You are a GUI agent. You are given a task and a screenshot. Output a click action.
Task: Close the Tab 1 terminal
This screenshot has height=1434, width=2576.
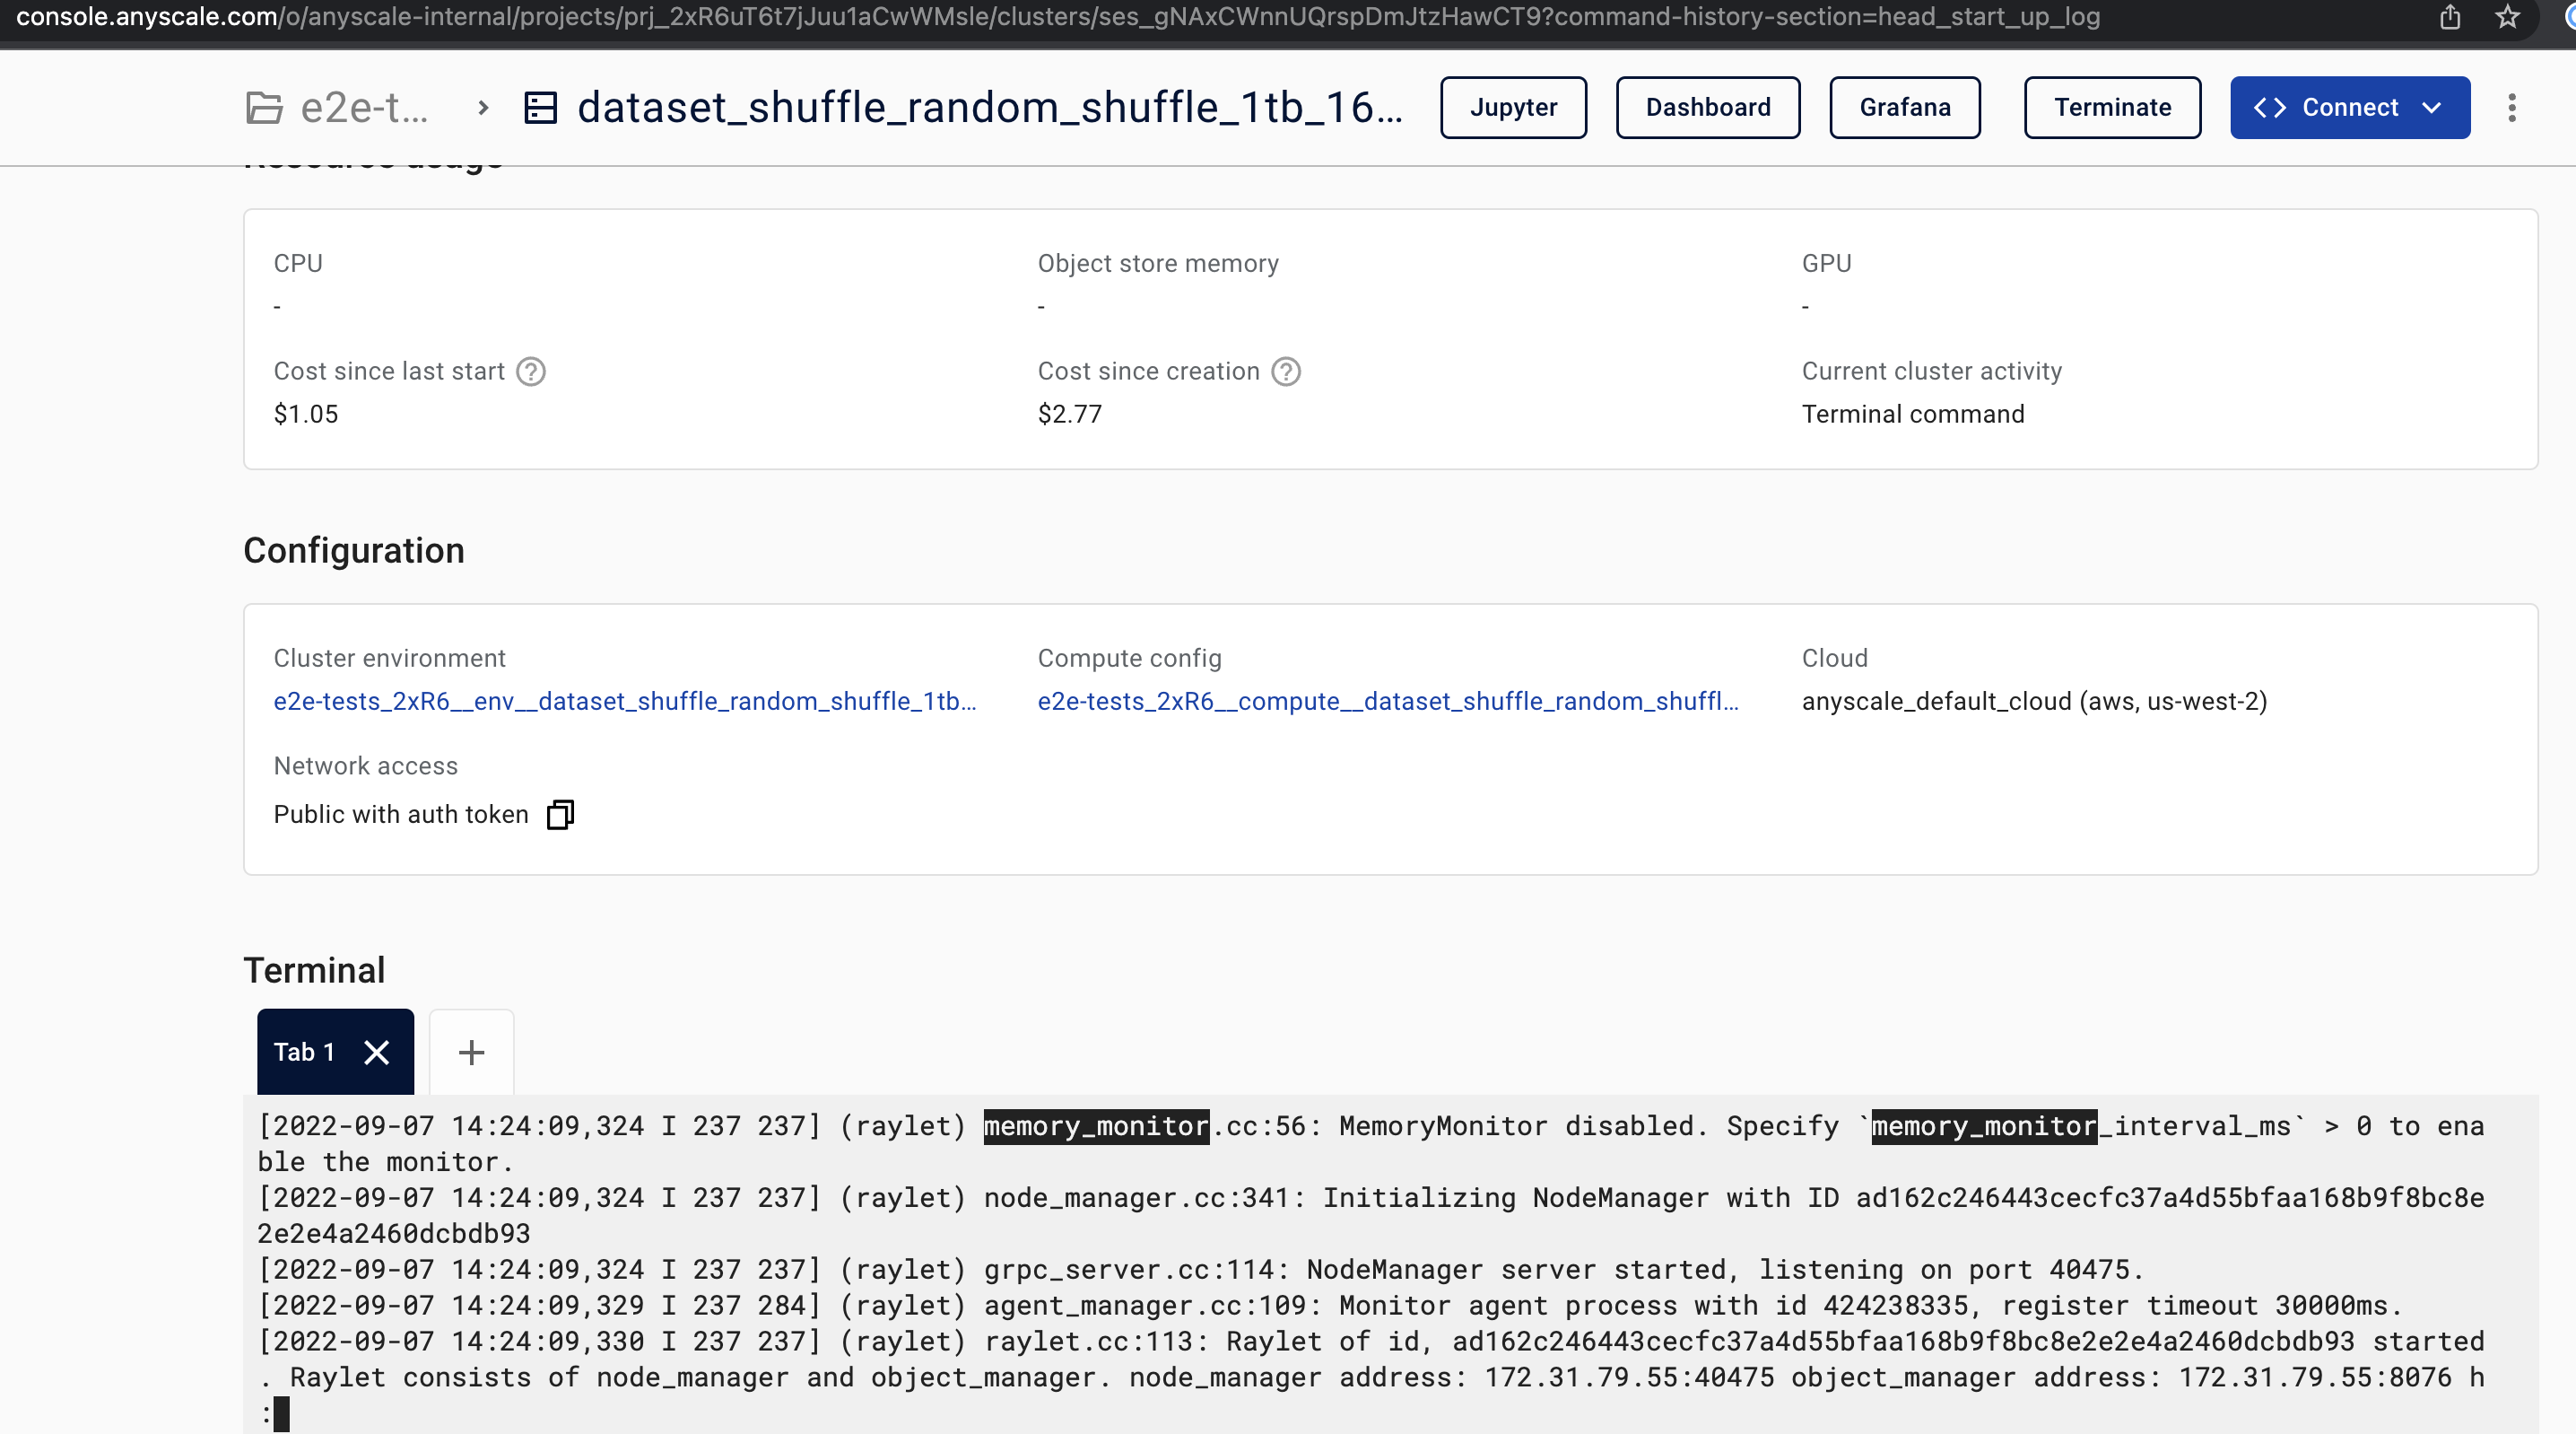pos(377,1052)
